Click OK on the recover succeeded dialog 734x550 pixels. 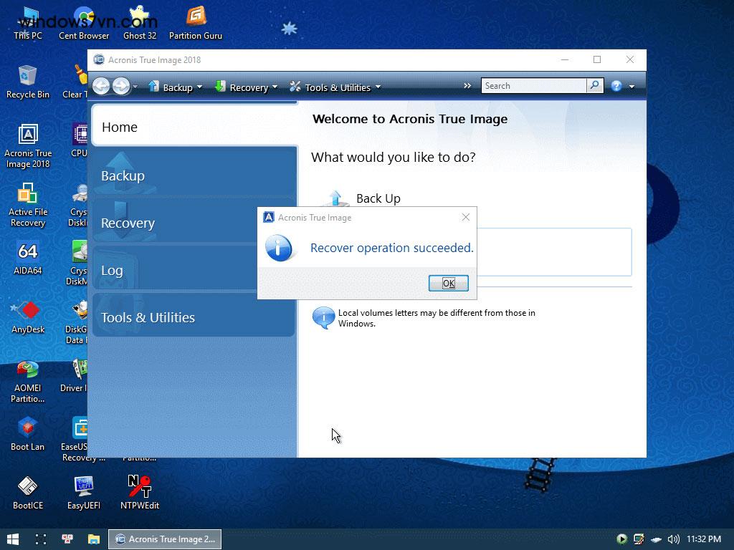click(x=448, y=283)
